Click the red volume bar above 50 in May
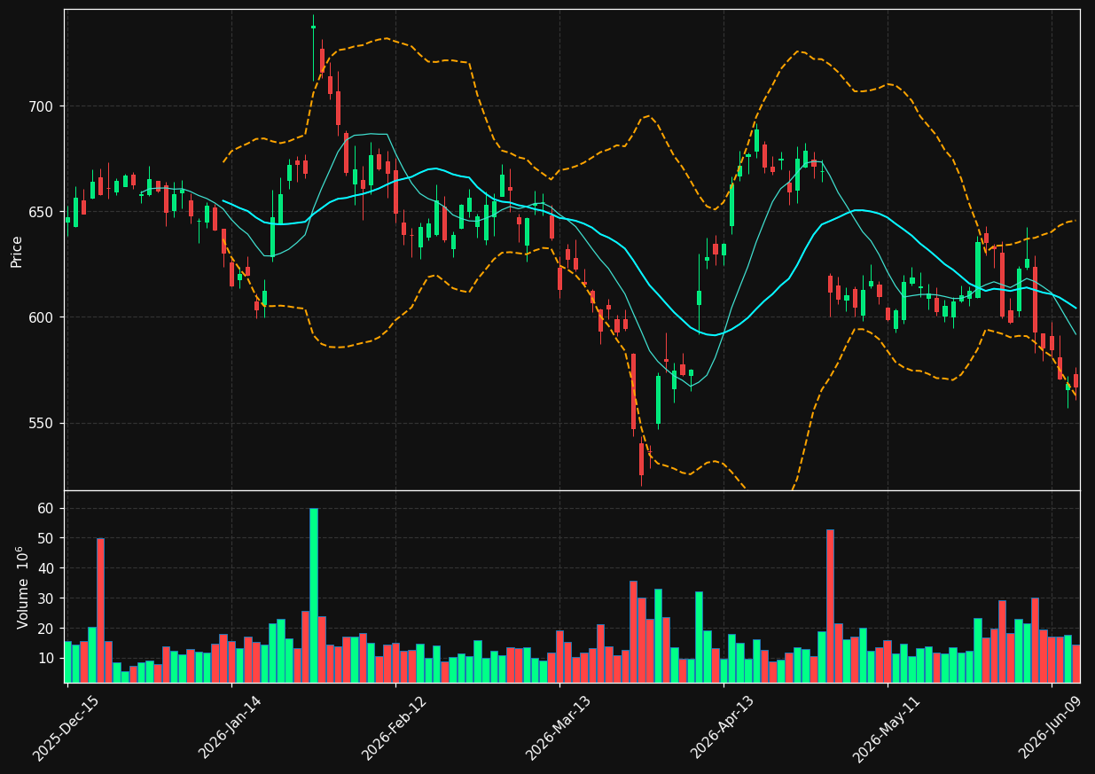Screen dimensions: 1095x774 830,606
